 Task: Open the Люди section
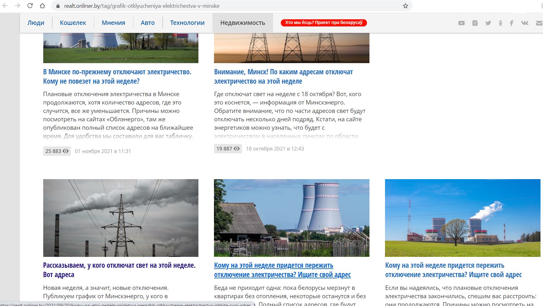36,23
